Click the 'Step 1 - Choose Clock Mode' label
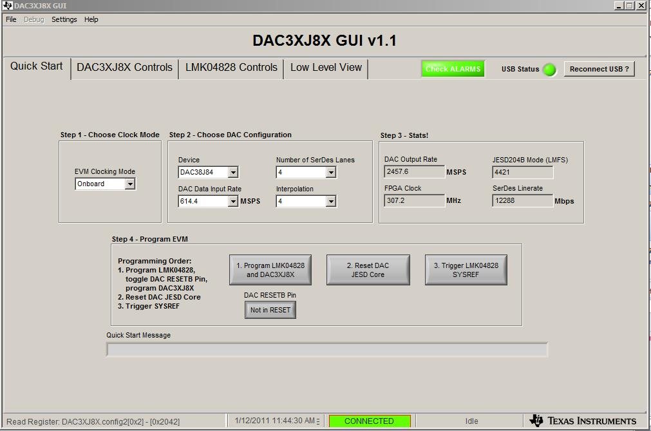The image size is (651, 431). 109,135
